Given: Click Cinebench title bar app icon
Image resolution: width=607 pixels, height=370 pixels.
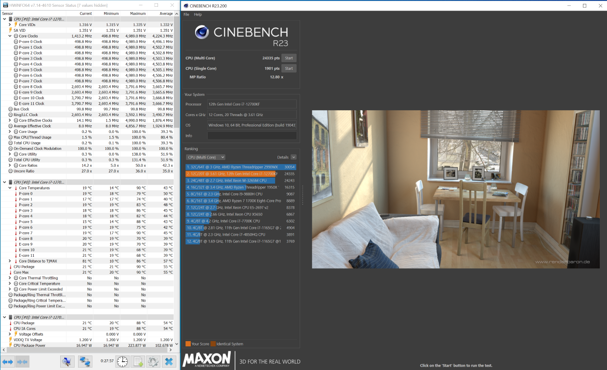Looking at the screenshot, I should 186,5.
